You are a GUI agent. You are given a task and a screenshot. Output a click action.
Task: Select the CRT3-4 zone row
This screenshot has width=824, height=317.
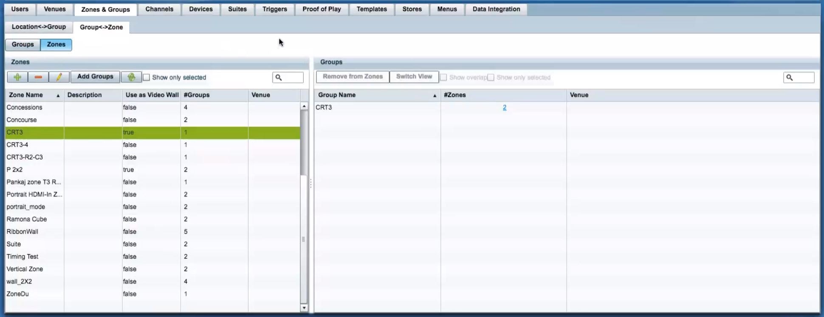pos(153,145)
